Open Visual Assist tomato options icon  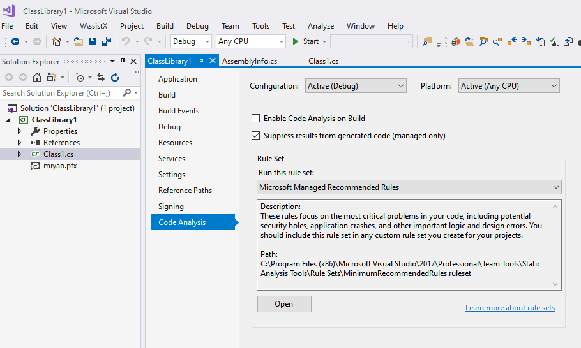pyautogui.click(x=456, y=41)
